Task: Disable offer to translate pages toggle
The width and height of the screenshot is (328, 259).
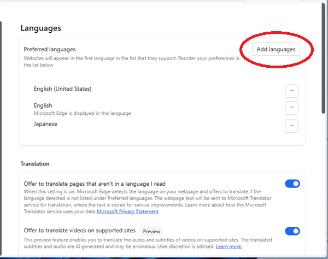Action: (292, 184)
